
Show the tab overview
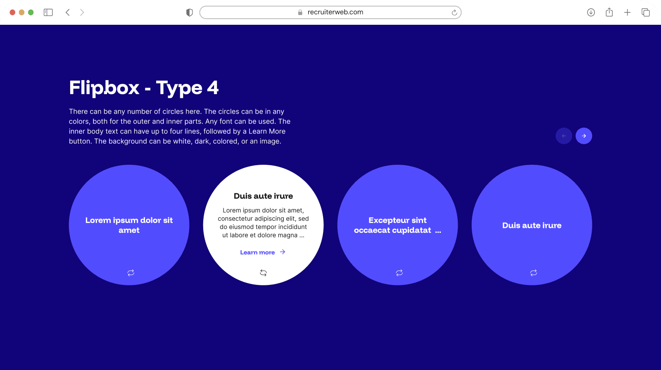click(x=645, y=12)
